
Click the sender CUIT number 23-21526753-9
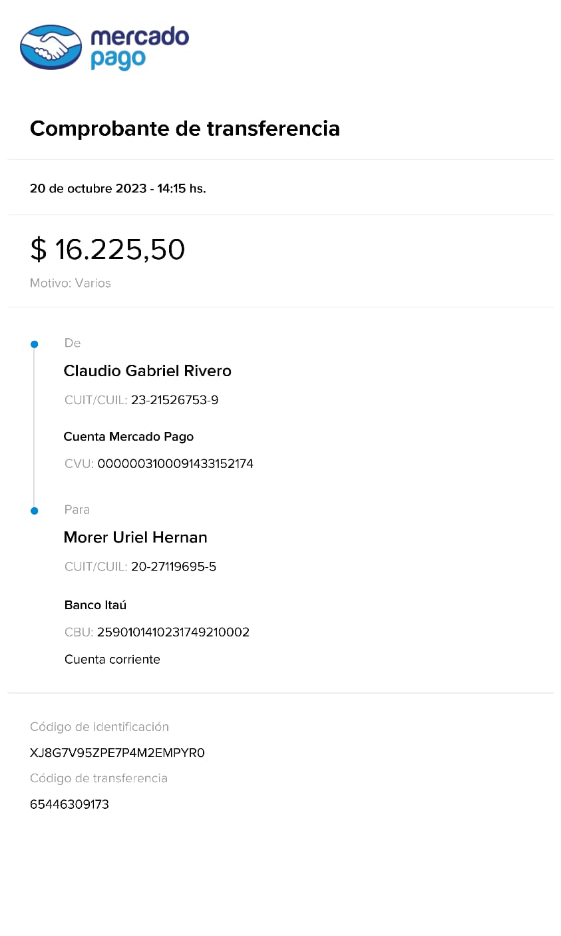coord(174,400)
